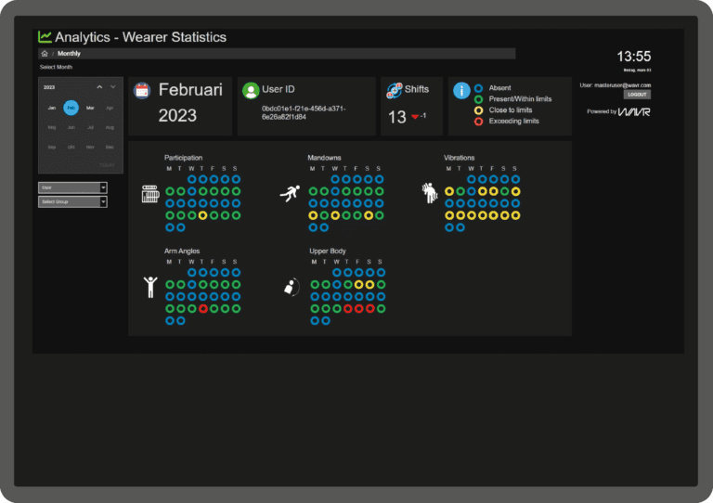
Task: Click the Participation exoskeleton icon
Action: click(x=150, y=195)
